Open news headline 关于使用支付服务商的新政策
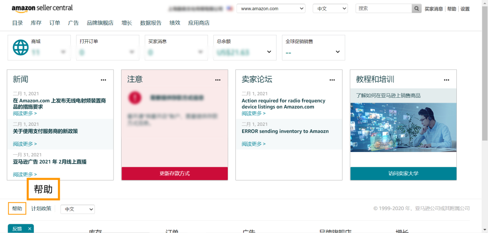Viewport: 488px width, 233px height. pyautogui.click(x=46, y=131)
